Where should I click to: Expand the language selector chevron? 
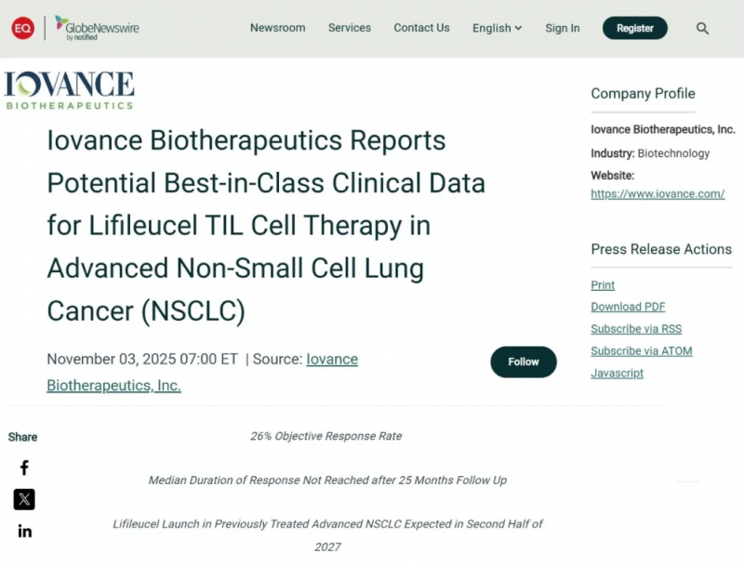pyautogui.click(x=518, y=28)
